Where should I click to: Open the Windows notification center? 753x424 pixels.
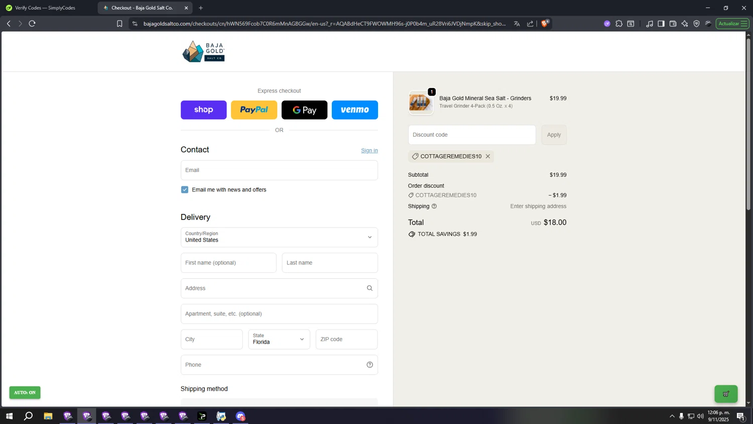tap(740, 416)
